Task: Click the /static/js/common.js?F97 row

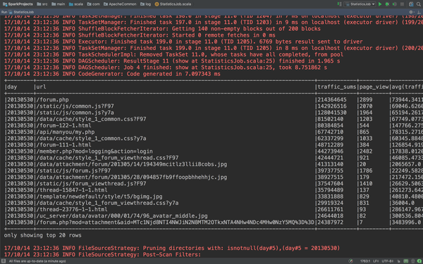Action: (x=75, y=106)
